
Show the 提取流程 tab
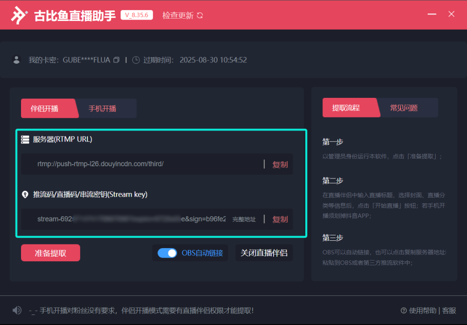click(346, 108)
